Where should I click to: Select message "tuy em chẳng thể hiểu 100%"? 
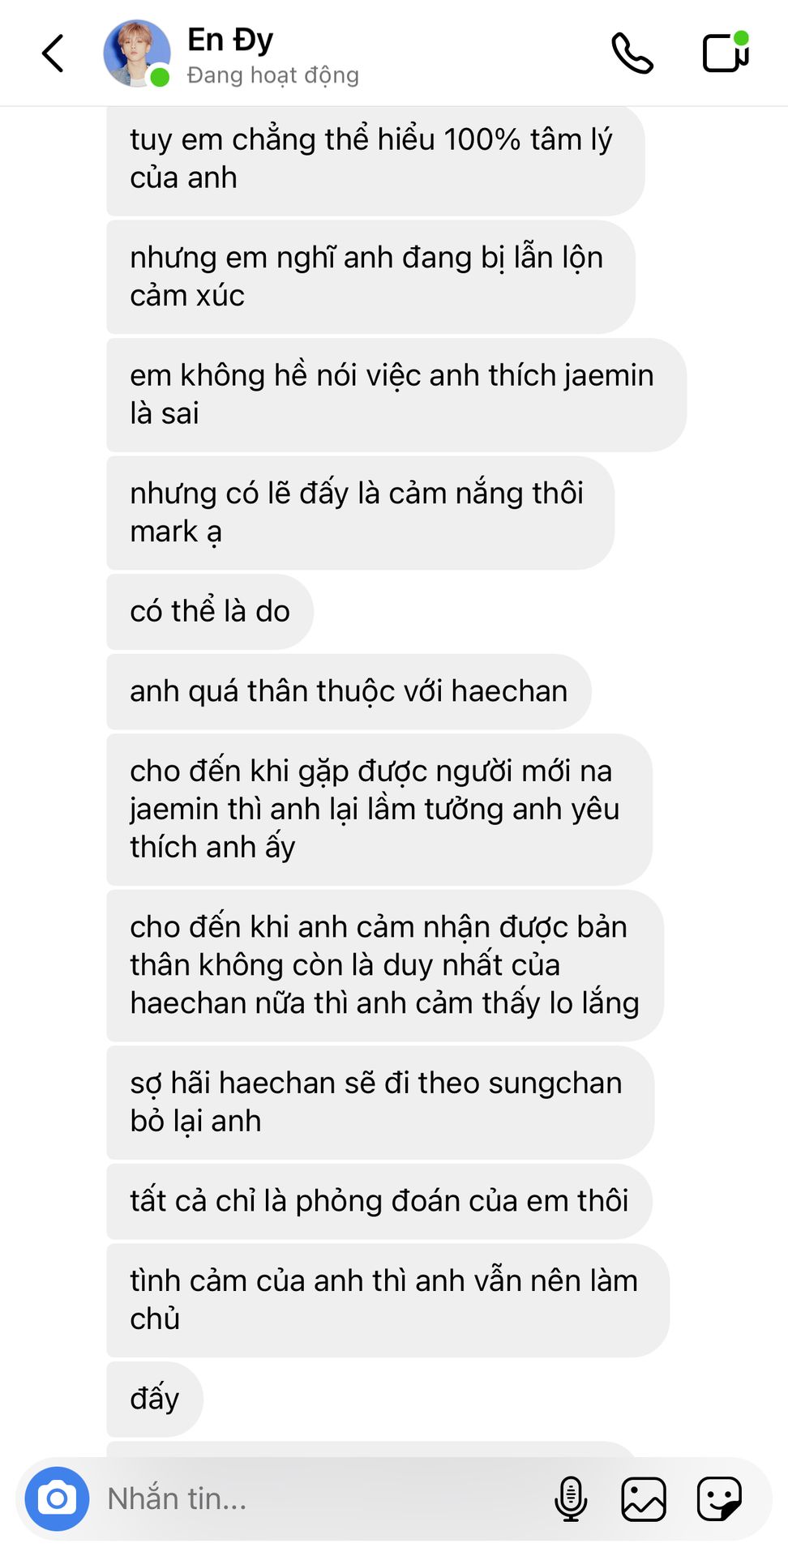[375, 159]
